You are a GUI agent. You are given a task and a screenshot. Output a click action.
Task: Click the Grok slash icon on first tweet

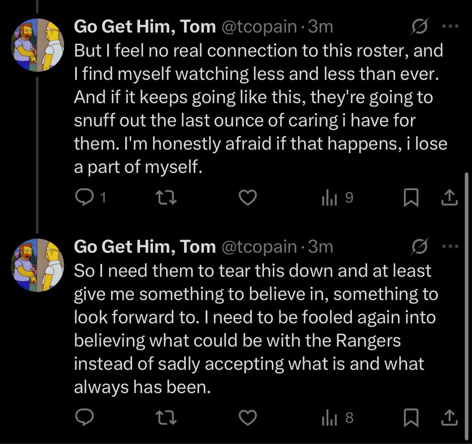(418, 27)
